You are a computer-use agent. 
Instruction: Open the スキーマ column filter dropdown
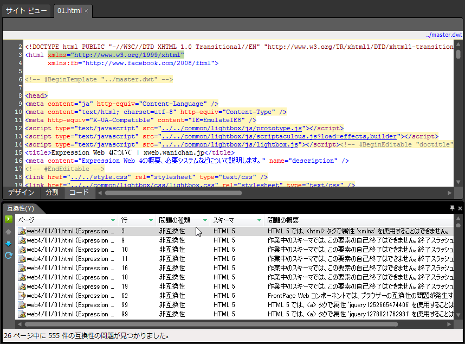(x=259, y=220)
